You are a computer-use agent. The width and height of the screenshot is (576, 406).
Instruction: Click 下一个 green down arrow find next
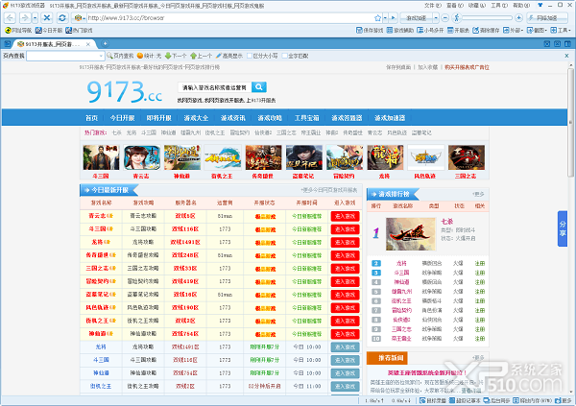[x=176, y=56]
